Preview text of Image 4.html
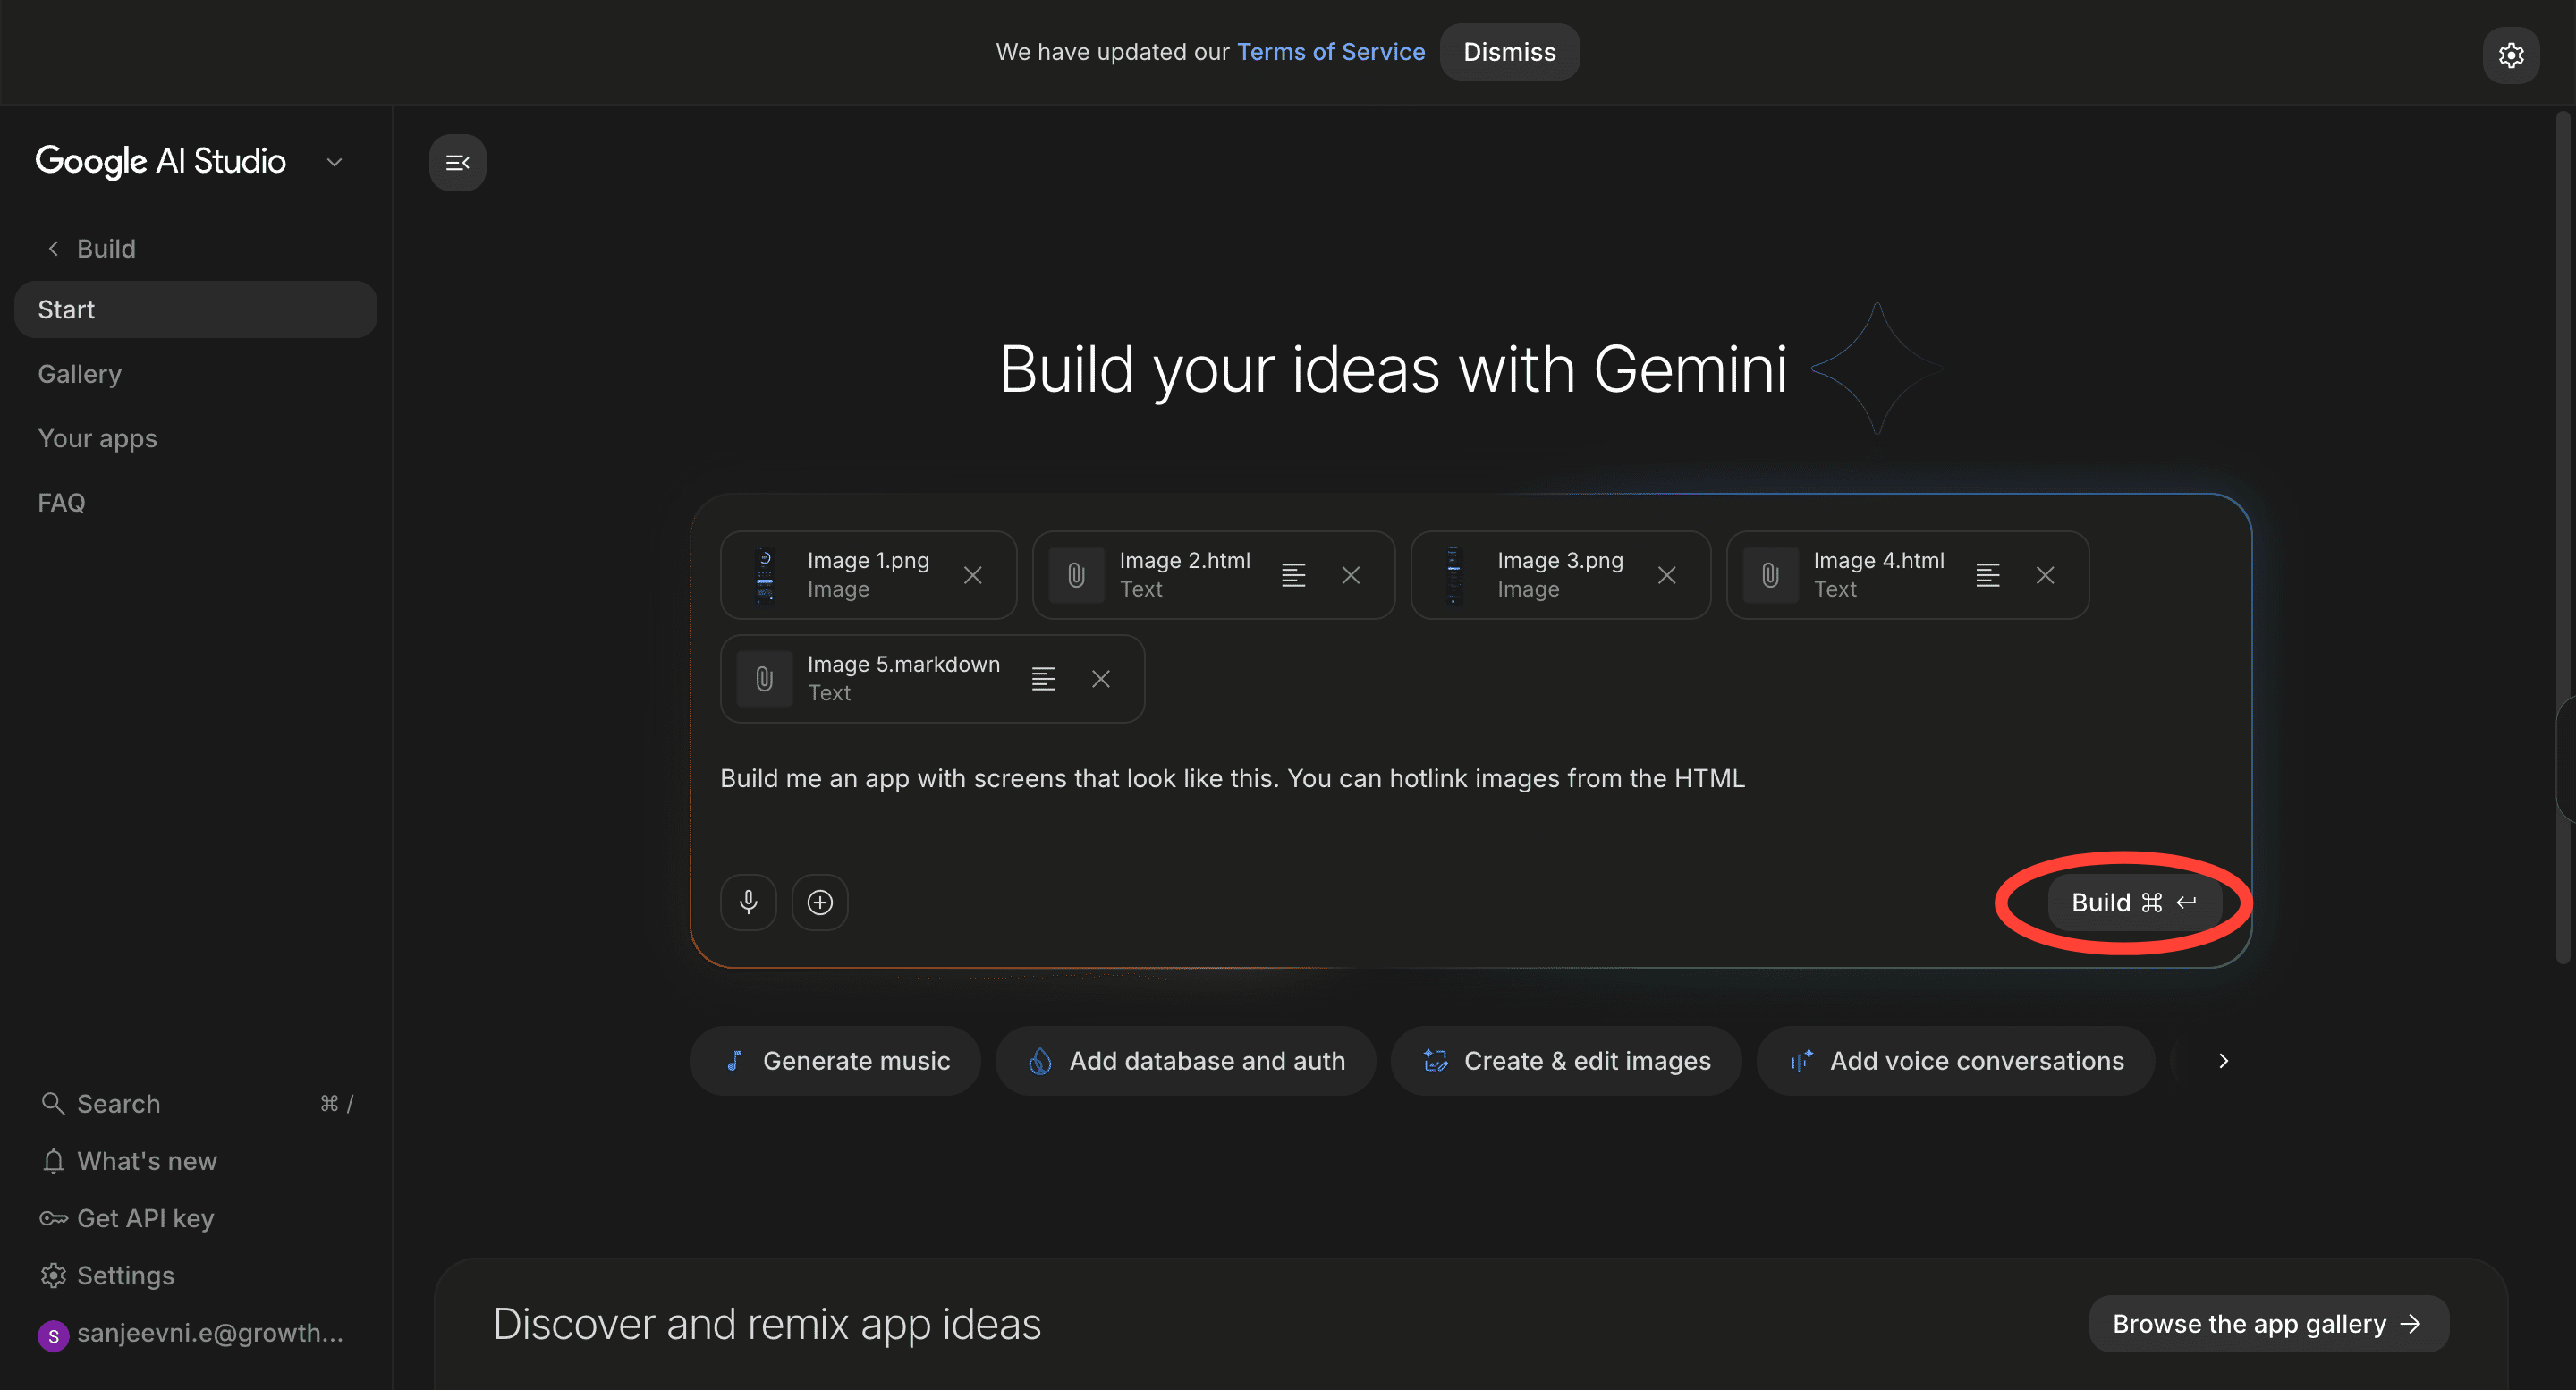 1987,575
